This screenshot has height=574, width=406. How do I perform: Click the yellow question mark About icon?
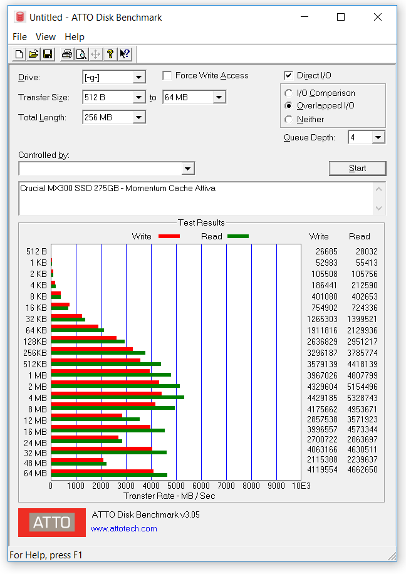(110, 55)
